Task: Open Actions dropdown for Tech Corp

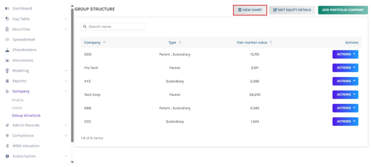Action: click(345, 95)
